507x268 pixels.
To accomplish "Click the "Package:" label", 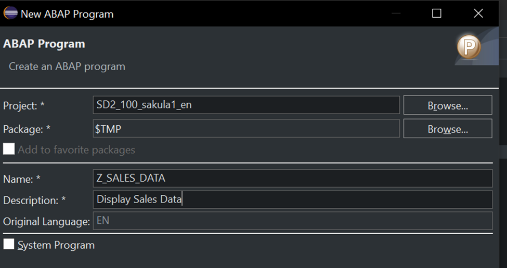I will [22, 129].
